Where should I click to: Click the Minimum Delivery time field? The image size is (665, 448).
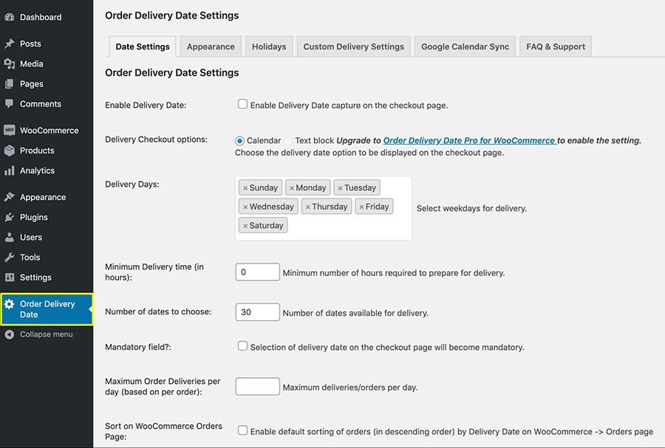257,272
